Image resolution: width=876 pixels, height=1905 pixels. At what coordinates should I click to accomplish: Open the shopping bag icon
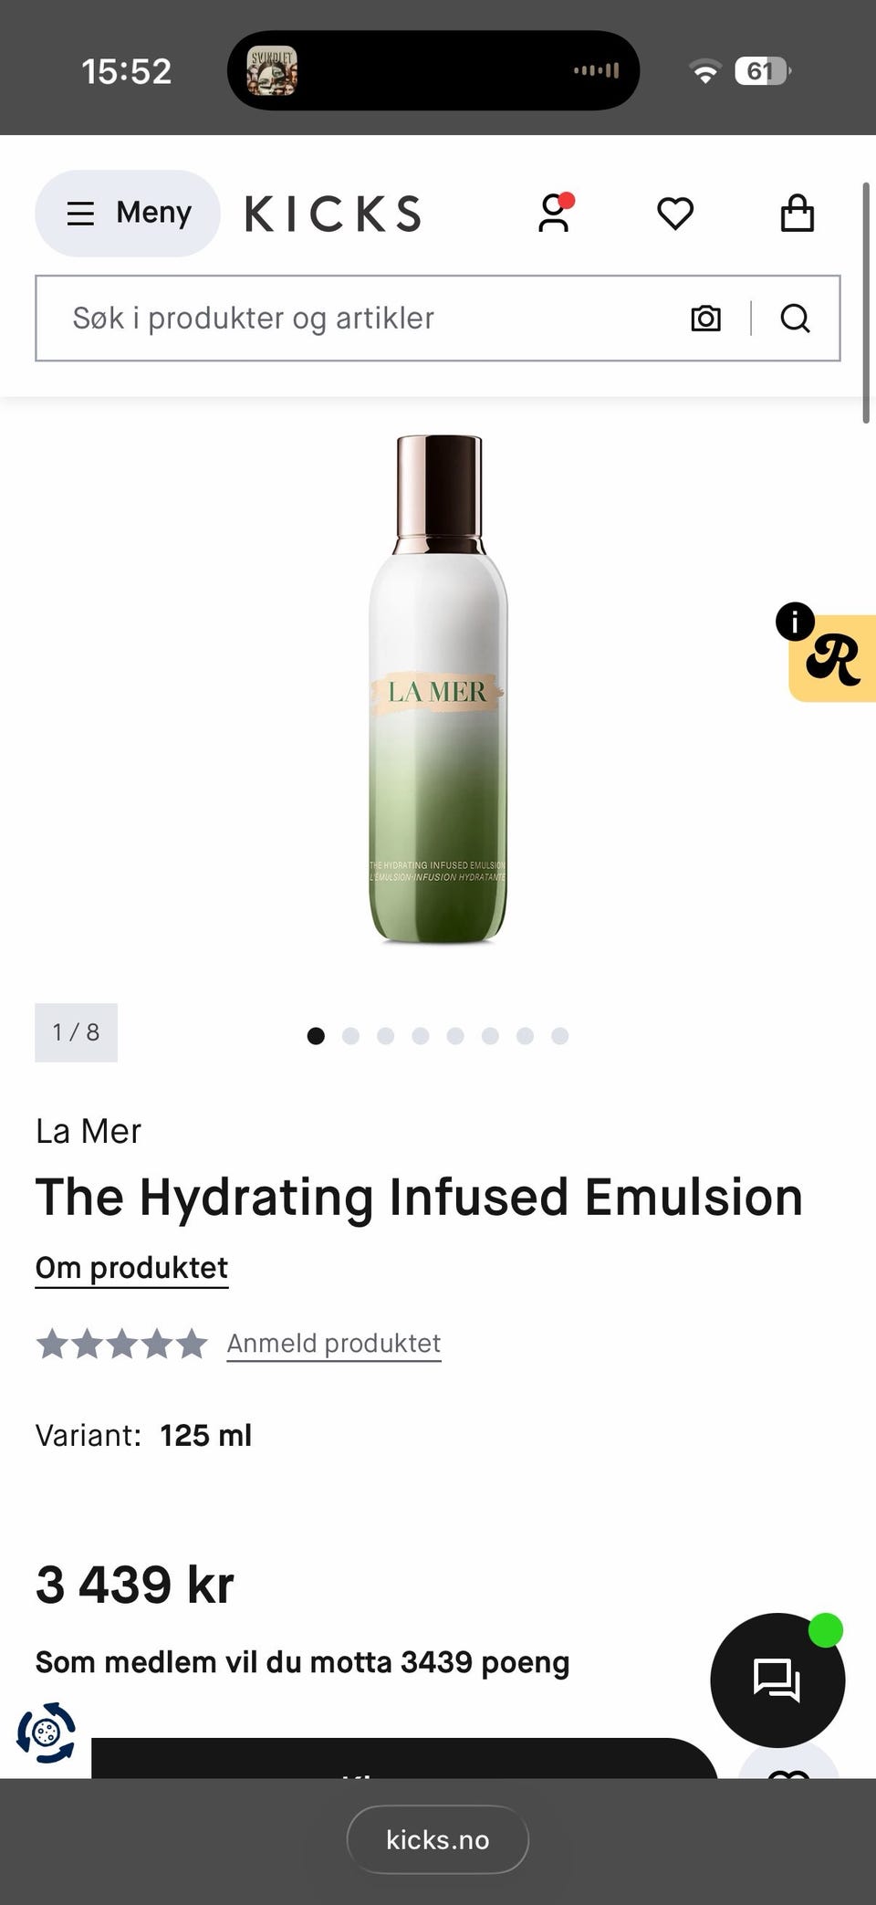[x=797, y=214]
